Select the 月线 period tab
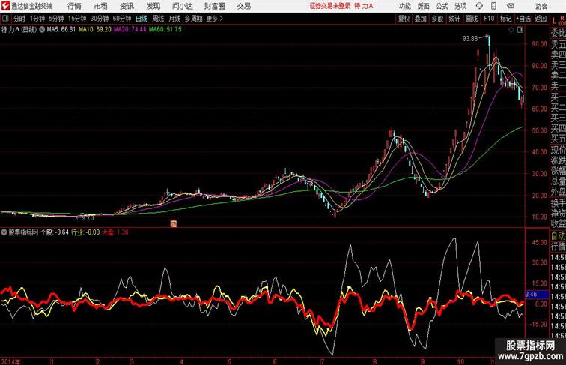Image resolution: width=566 pixels, height=365 pixels. point(174,19)
